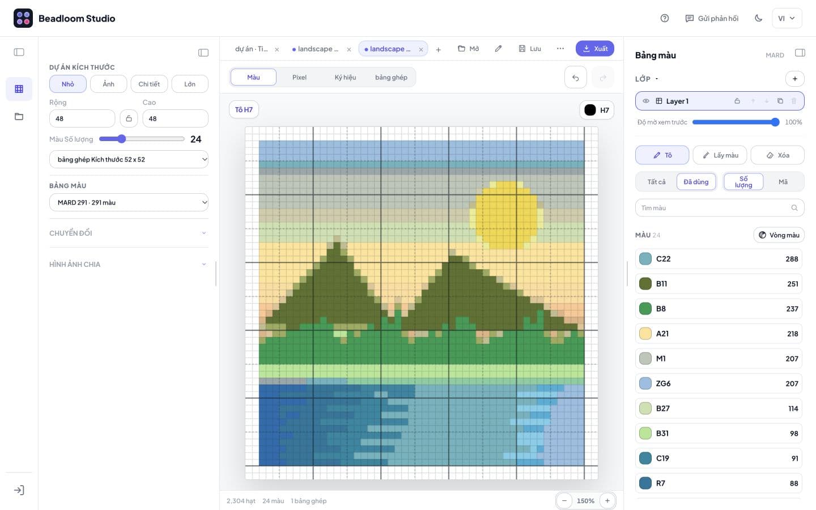
Task: Click the Mở open button
Action: [468, 49]
